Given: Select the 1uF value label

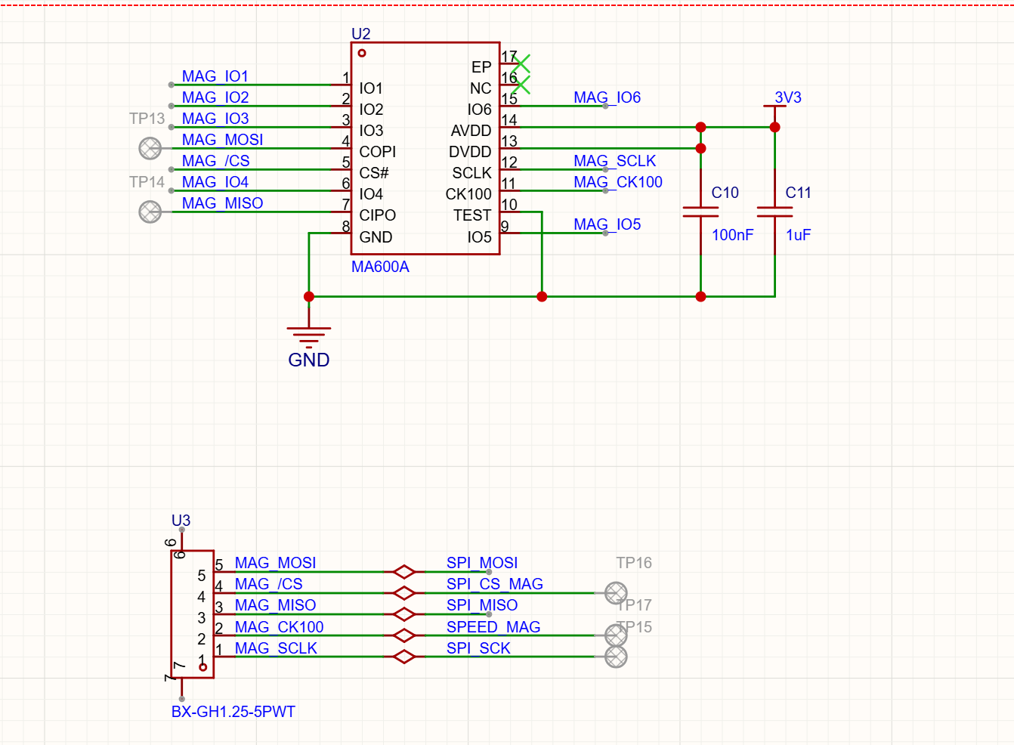Looking at the screenshot, I should 798,235.
